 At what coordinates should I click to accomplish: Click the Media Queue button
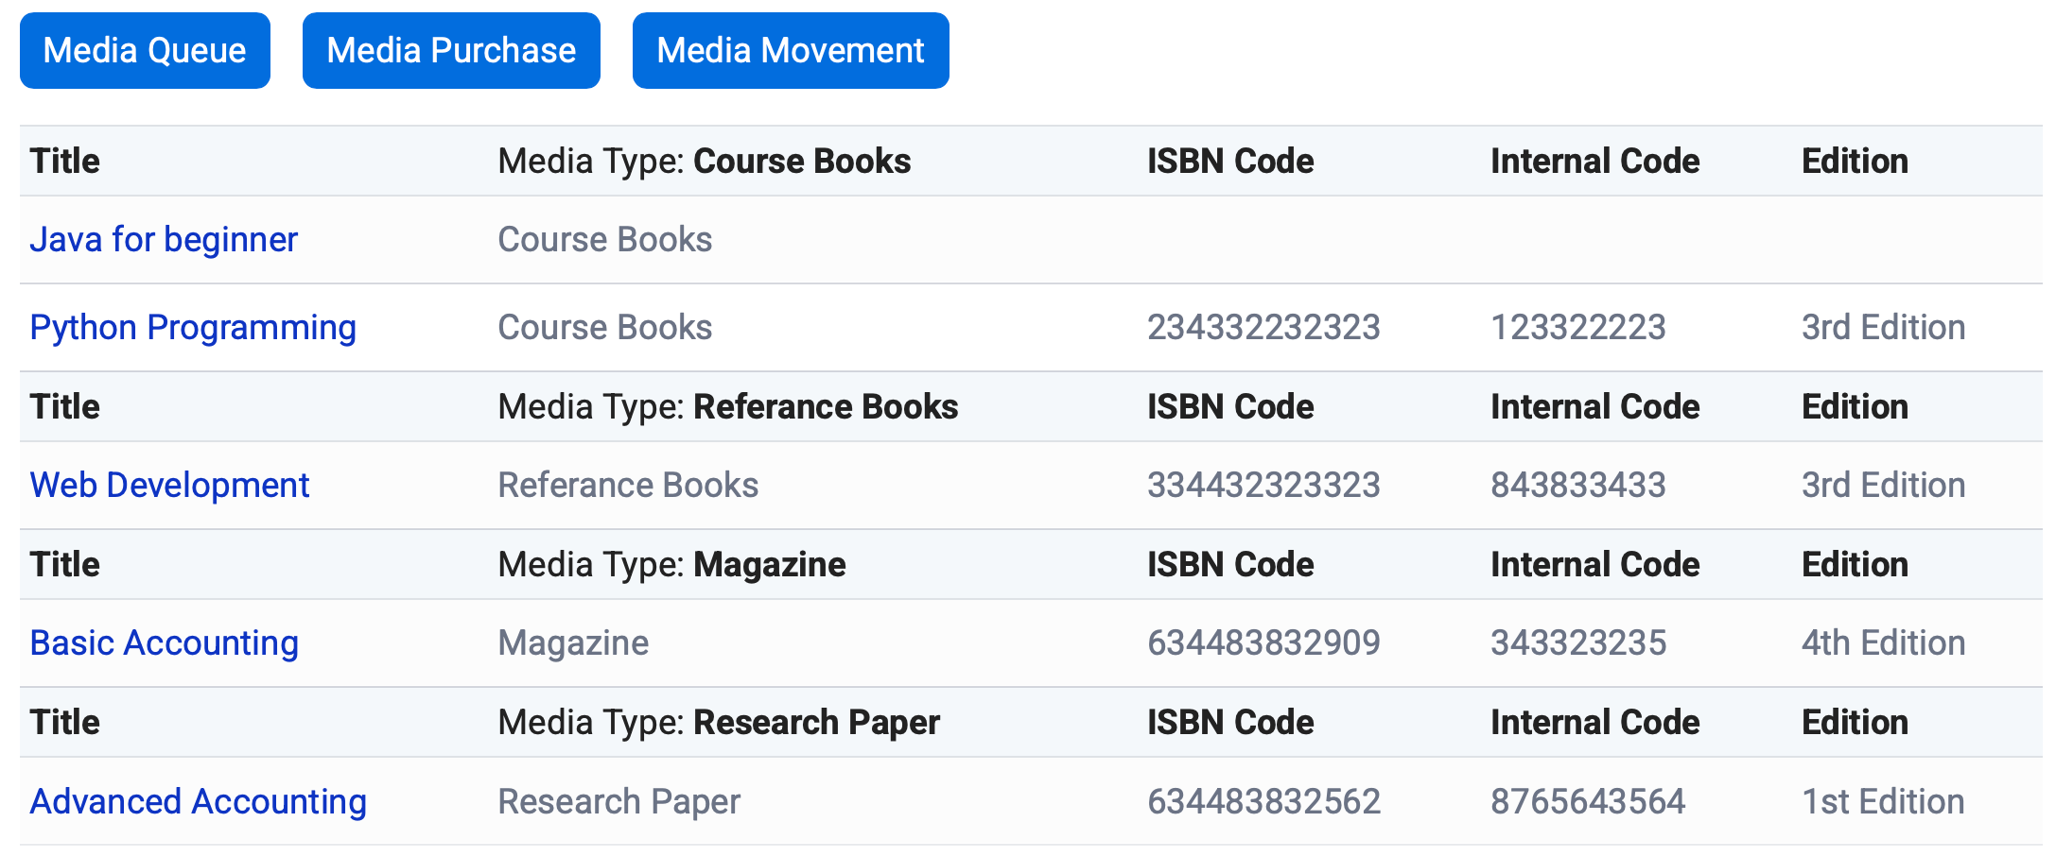tap(145, 51)
